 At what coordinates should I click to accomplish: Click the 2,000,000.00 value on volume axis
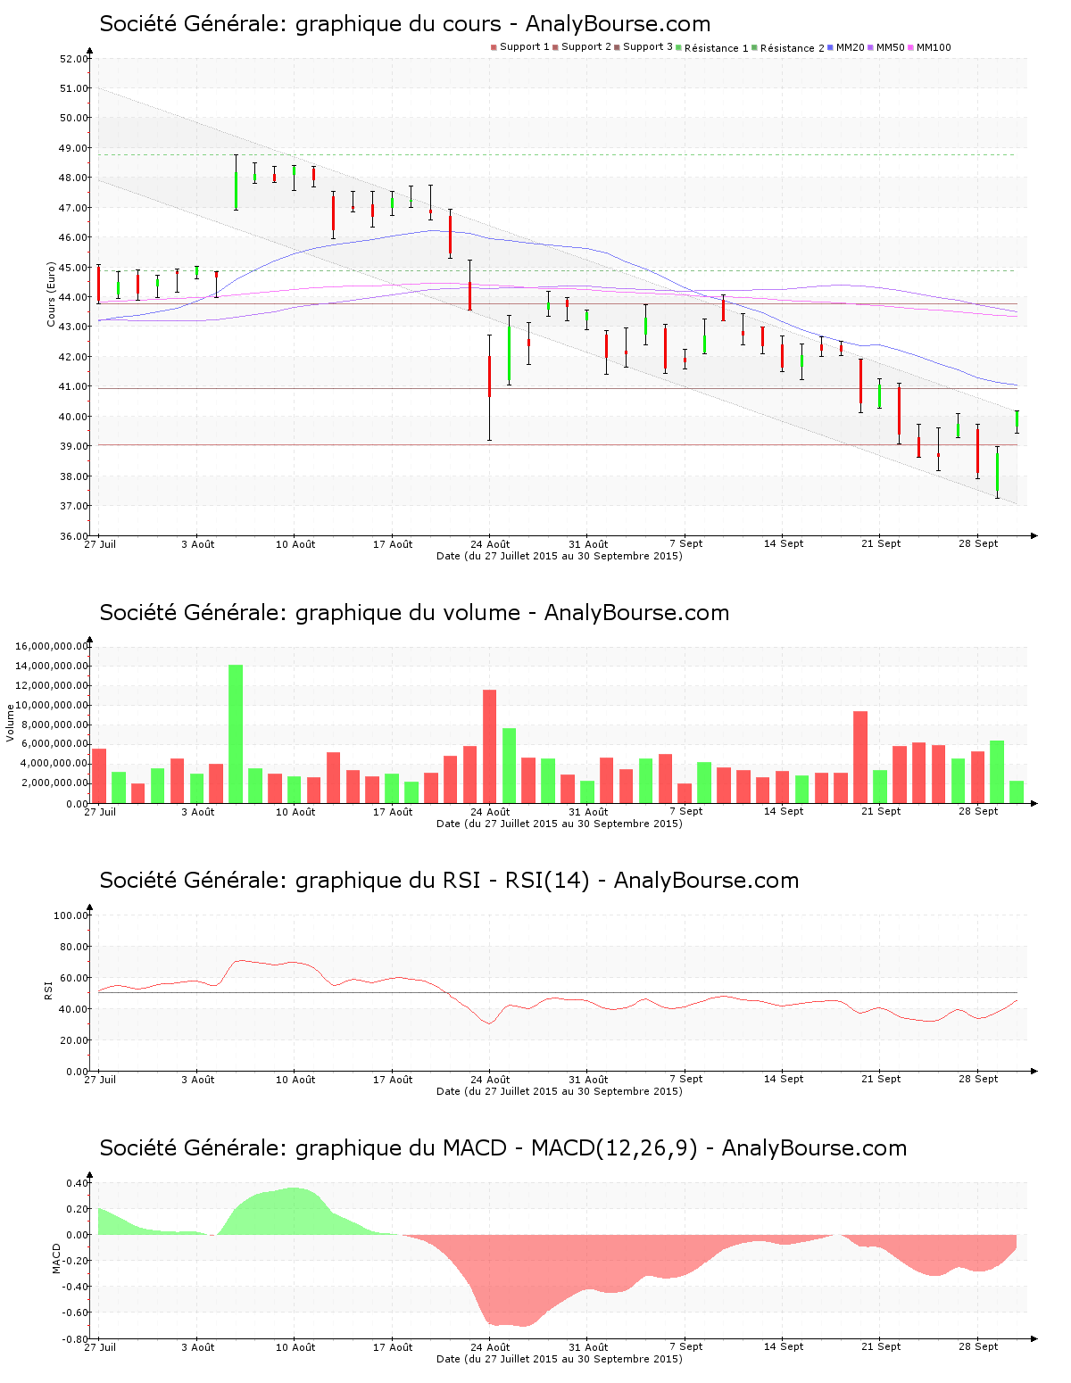coord(55,783)
